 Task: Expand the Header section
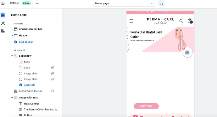pos(12,36)
